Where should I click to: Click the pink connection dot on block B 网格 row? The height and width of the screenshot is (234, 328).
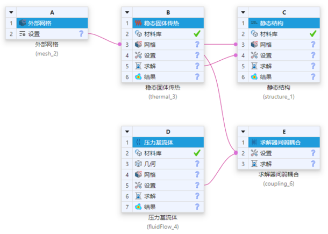(x=120, y=44)
